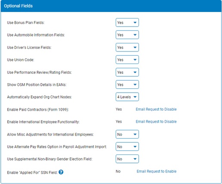
Task: Open the Use Automobile Information Fields dropdown
Action: click(127, 35)
